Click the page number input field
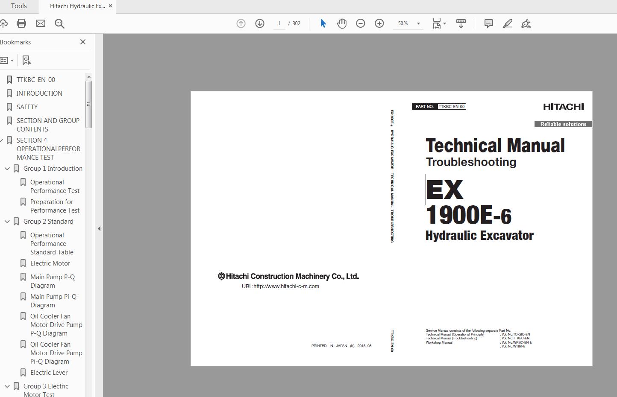The width and height of the screenshot is (617, 397). click(279, 23)
